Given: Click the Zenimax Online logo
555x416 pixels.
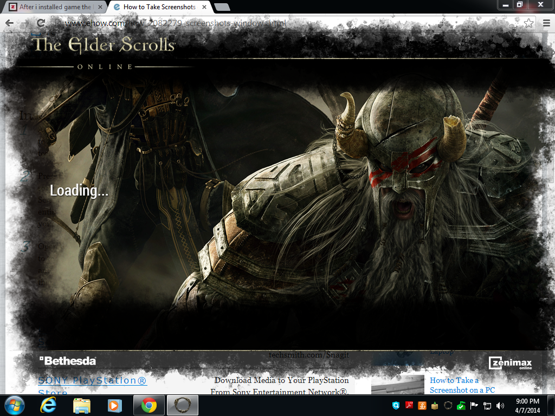Looking at the screenshot, I should tap(511, 363).
